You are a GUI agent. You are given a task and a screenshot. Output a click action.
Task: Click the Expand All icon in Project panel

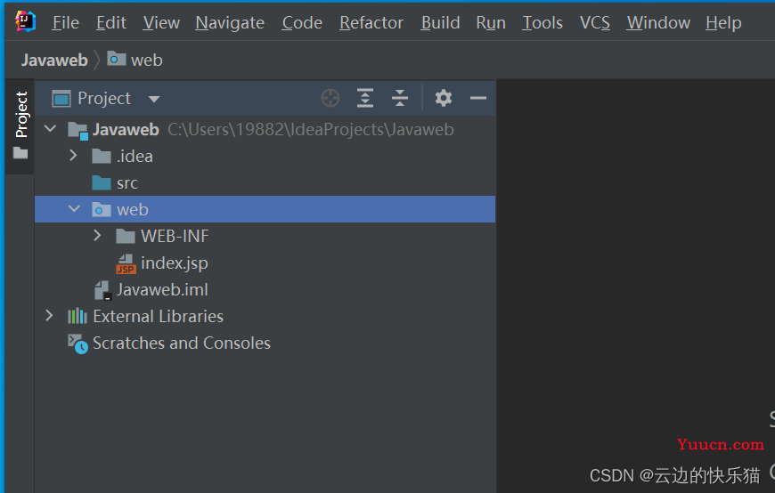(x=365, y=98)
